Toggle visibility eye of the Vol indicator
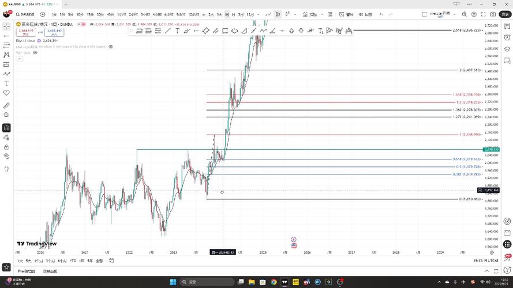Screen dimensions: 513x288 pyautogui.click(x=35, y=52)
